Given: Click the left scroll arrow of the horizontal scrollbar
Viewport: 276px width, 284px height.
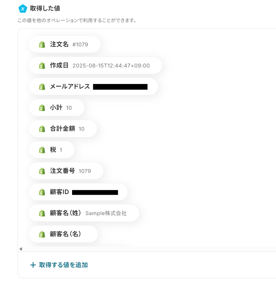Looking at the screenshot, I should coord(21,249).
